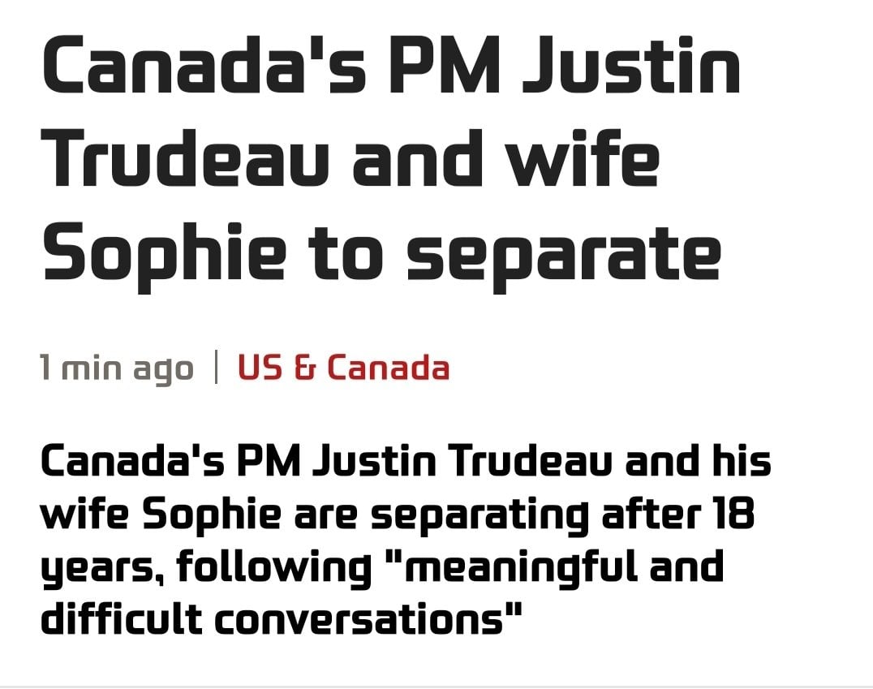Open the US & Canada section link
Screen dimensions: 873x689
(343, 368)
